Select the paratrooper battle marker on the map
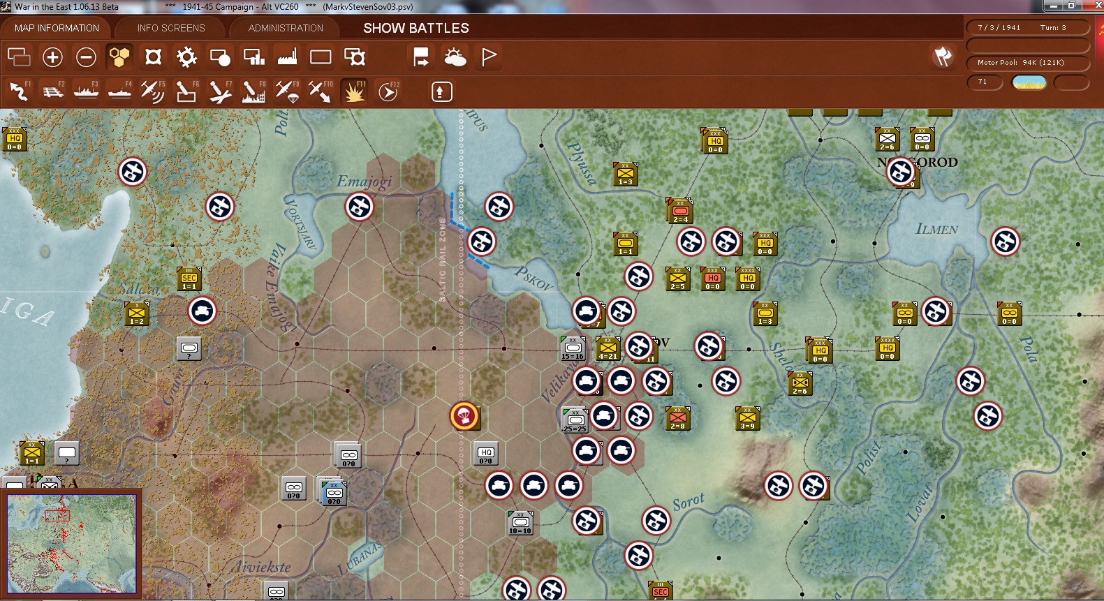The height and width of the screenshot is (601, 1104). (464, 416)
